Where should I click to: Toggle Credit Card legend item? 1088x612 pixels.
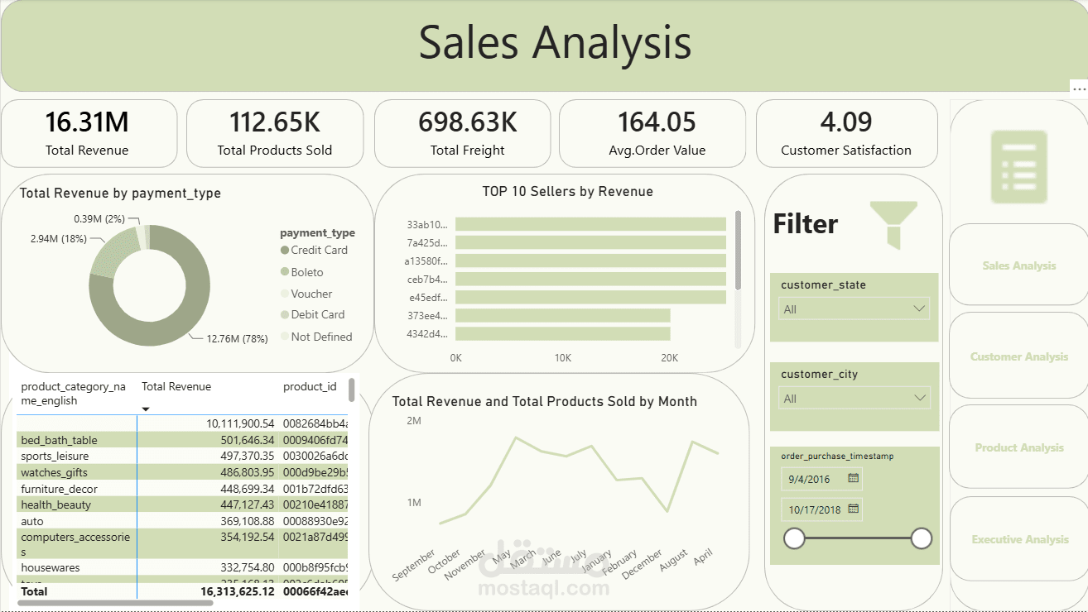click(314, 250)
